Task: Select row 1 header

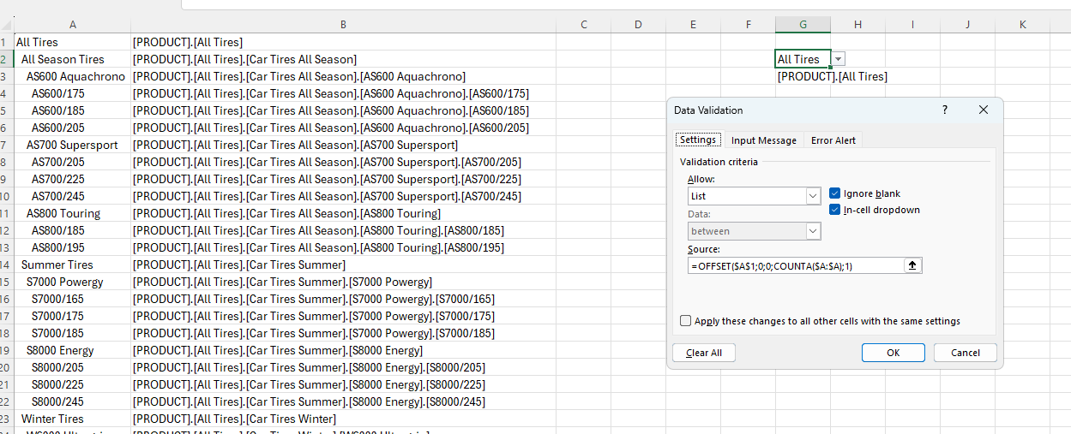Action: pyautogui.click(x=6, y=42)
